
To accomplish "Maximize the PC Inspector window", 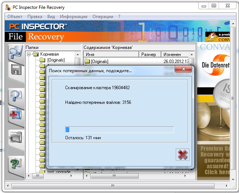I will coord(214,6).
